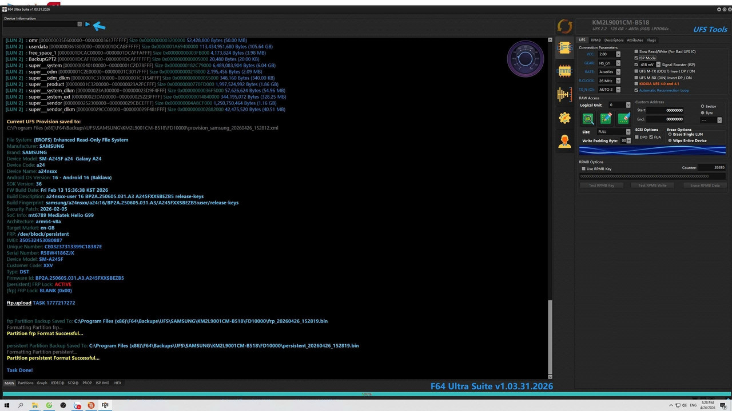The width and height of the screenshot is (732, 411).
Task: Open the user account sidebar icon
Action: pos(564,141)
